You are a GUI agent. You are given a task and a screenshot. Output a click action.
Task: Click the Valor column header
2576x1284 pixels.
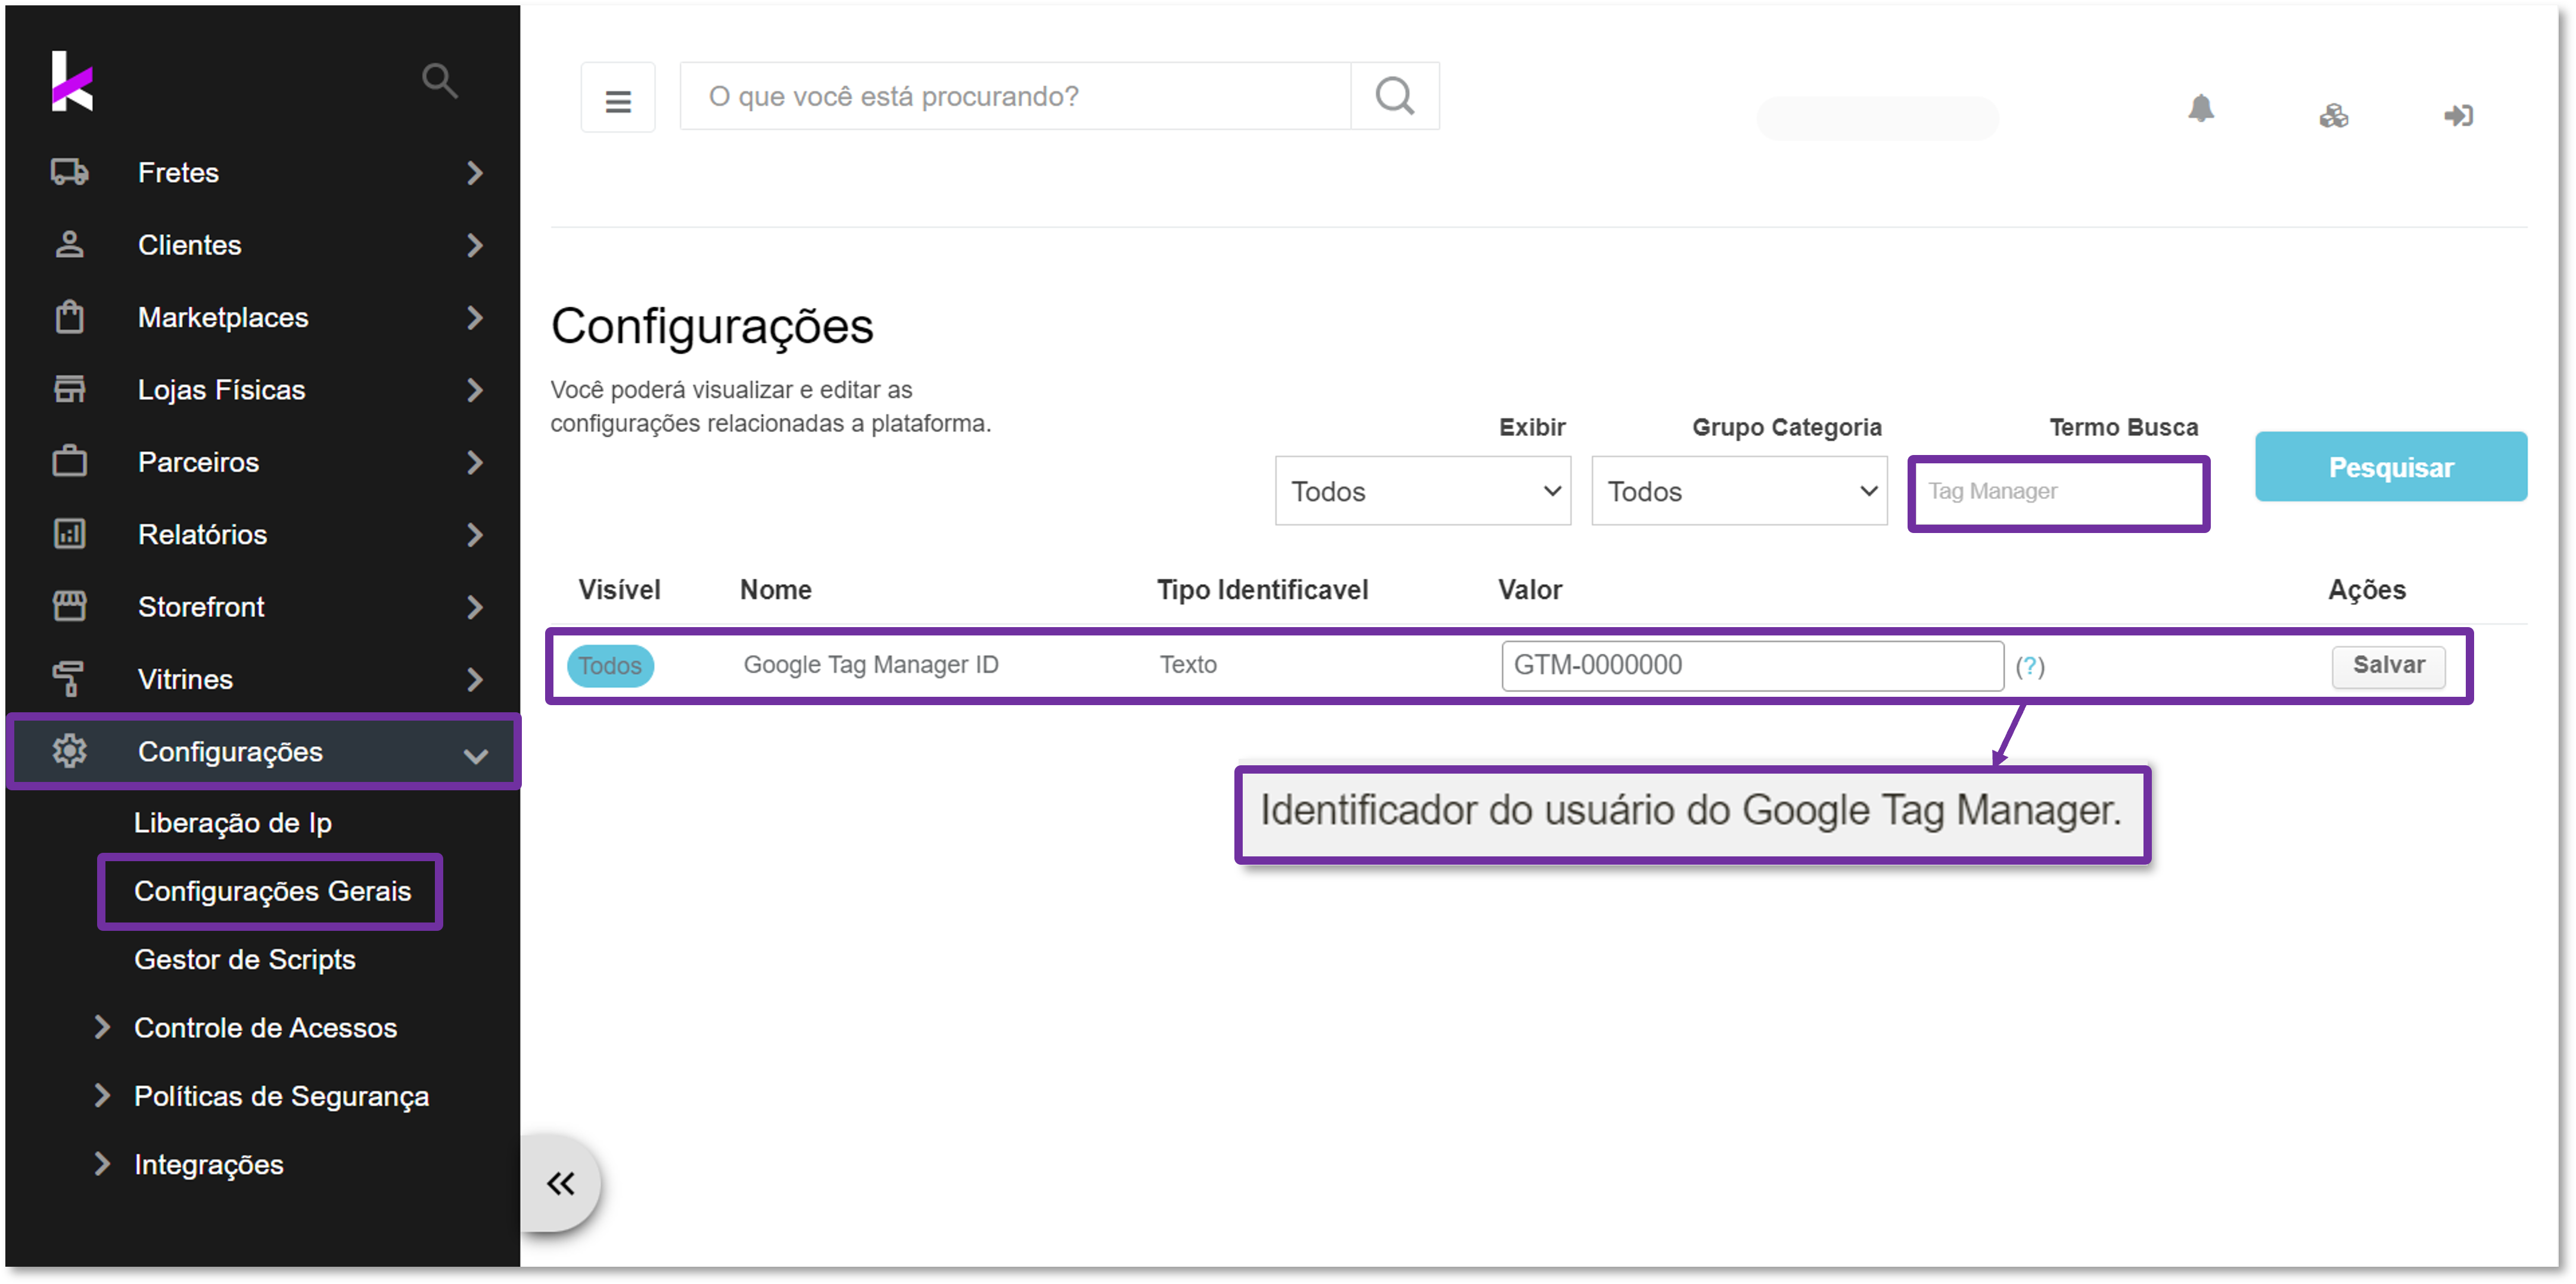pyautogui.click(x=1530, y=590)
